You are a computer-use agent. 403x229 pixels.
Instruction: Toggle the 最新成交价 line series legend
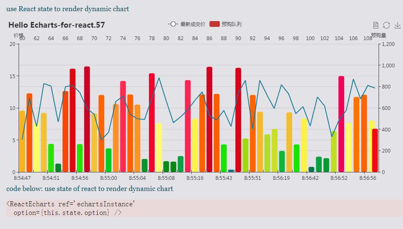[187, 24]
